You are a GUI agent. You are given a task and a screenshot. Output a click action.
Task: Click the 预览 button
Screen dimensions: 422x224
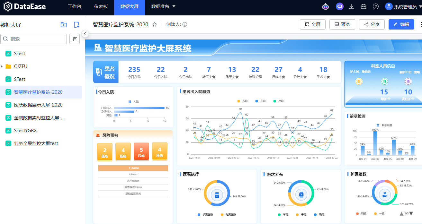(x=342, y=24)
